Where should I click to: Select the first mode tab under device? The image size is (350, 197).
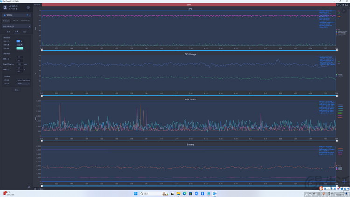point(6,21)
